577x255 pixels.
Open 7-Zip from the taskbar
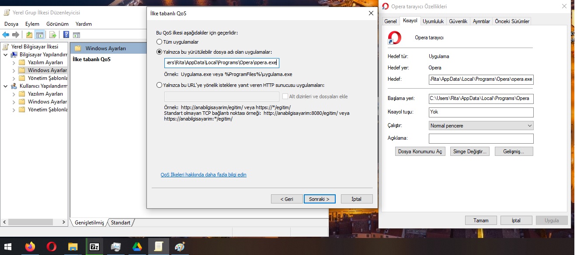point(94,247)
